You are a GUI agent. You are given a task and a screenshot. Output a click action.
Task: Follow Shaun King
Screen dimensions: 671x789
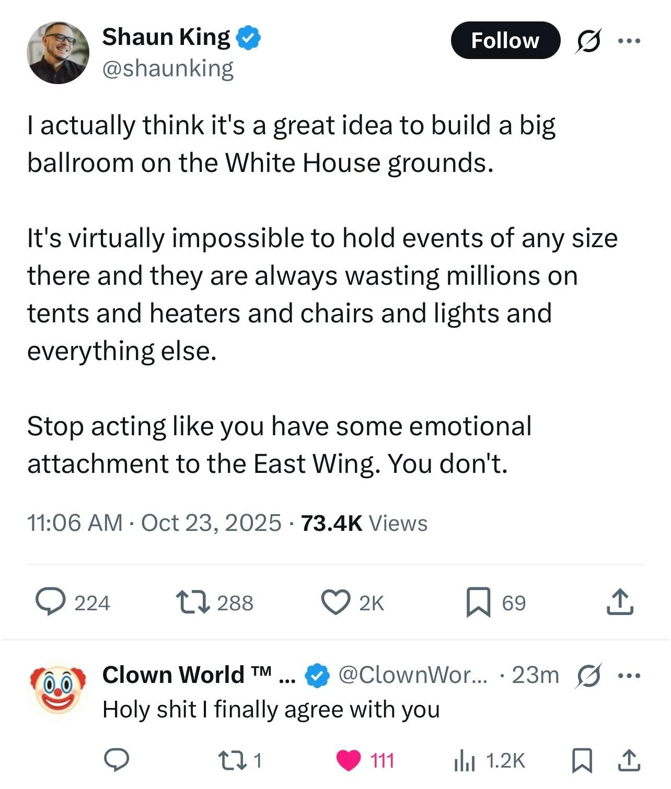[505, 40]
